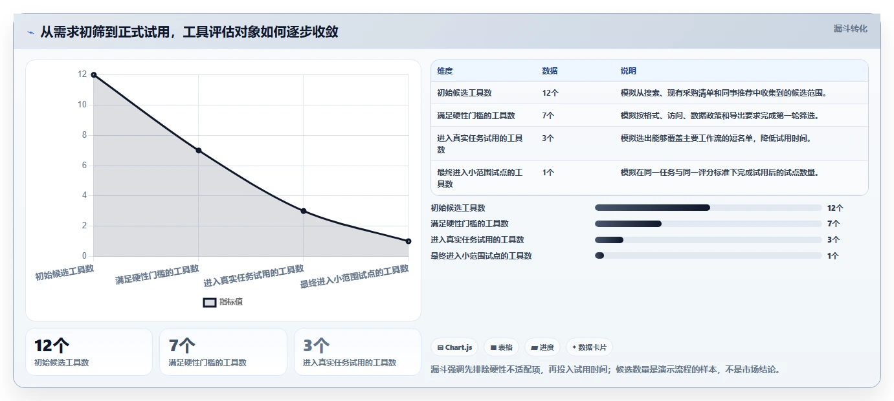
Task: Click the 初始候选工具数 progress bar
Action: (708, 208)
